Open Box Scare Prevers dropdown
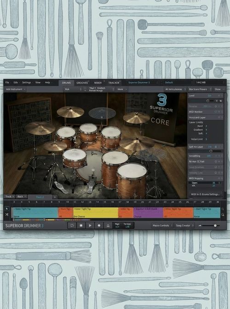This screenshot has width=230, height=309. 200,89
